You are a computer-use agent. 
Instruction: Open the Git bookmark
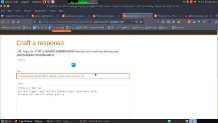pos(111,28)
